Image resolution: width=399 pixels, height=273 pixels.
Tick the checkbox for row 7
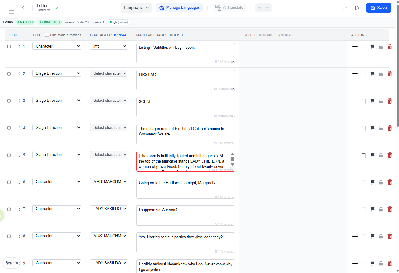(9, 209)
